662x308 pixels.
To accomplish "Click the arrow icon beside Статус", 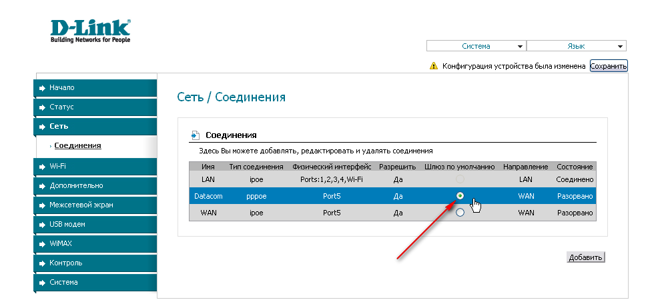I will pos(42,107).
